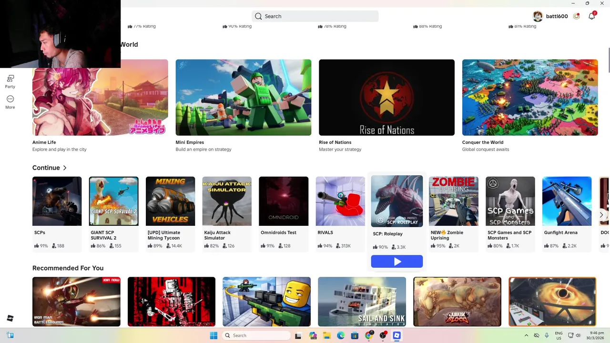Click the Mini Empires title text
Image resolution: width=610 pixels, height=343 pixels.
tap(190, 142)
